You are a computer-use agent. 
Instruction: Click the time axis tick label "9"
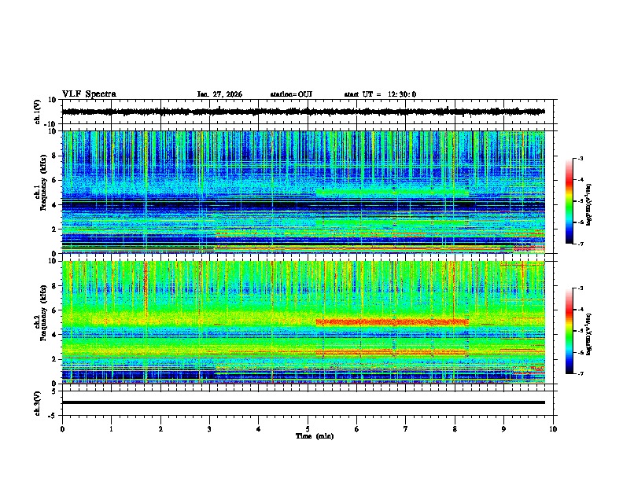click(503, 429)
